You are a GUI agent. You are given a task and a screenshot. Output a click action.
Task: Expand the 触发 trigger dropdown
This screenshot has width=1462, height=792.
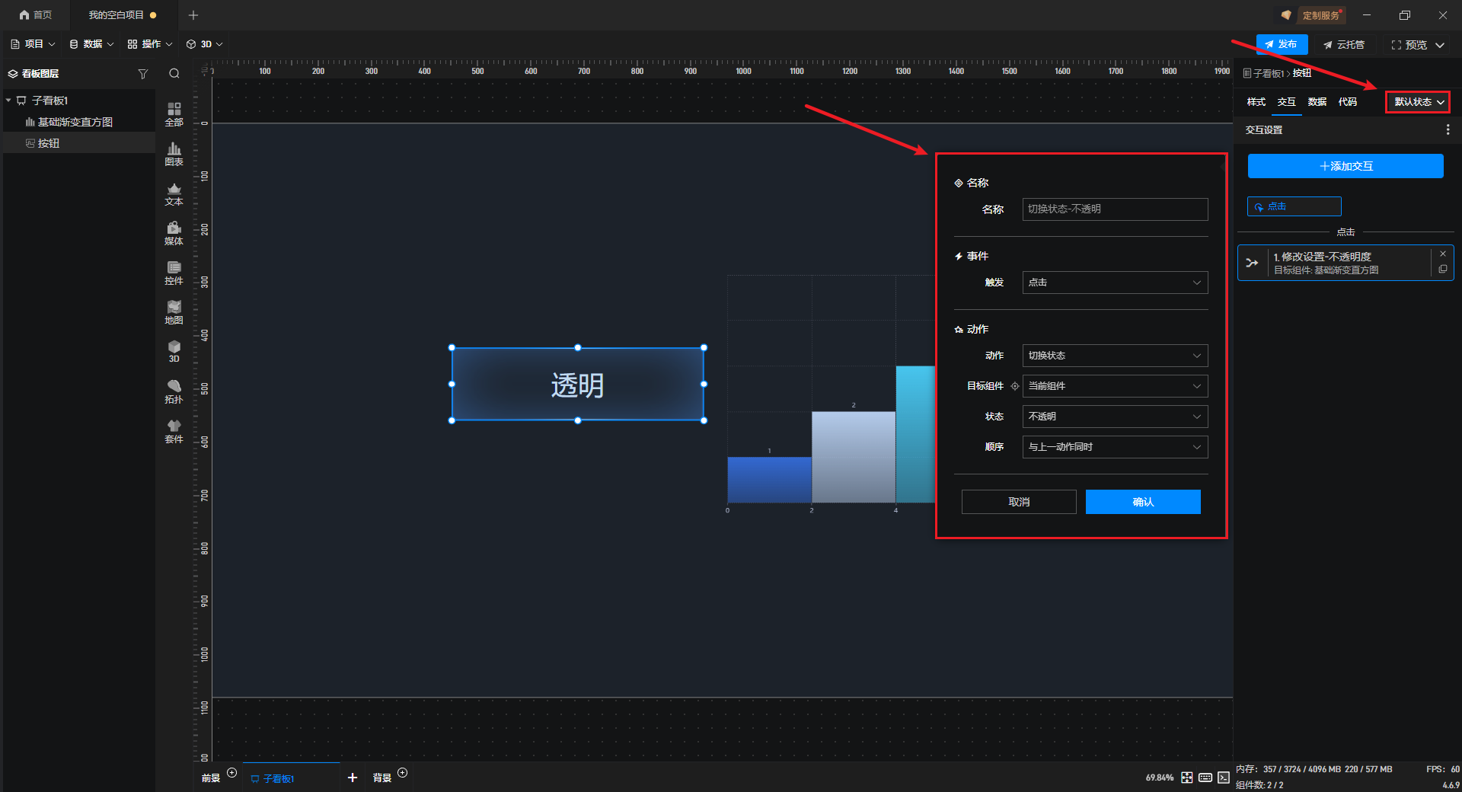[1115, 283]
